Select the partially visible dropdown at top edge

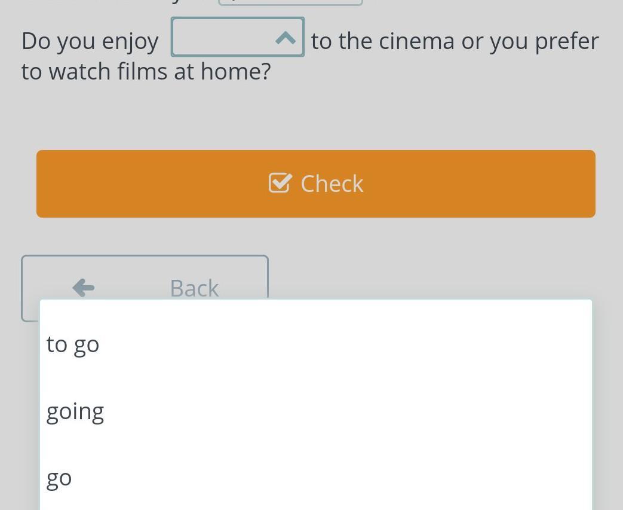[290, 2]
